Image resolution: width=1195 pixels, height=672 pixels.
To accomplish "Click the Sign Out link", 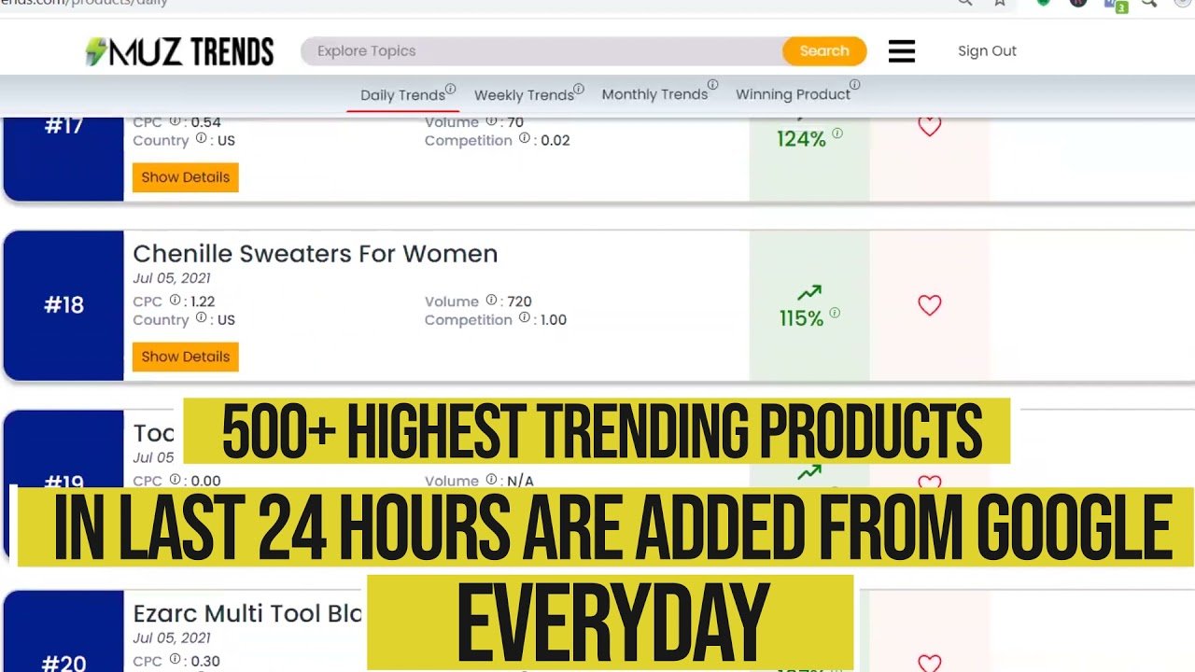I will click(x=987, y=51).
